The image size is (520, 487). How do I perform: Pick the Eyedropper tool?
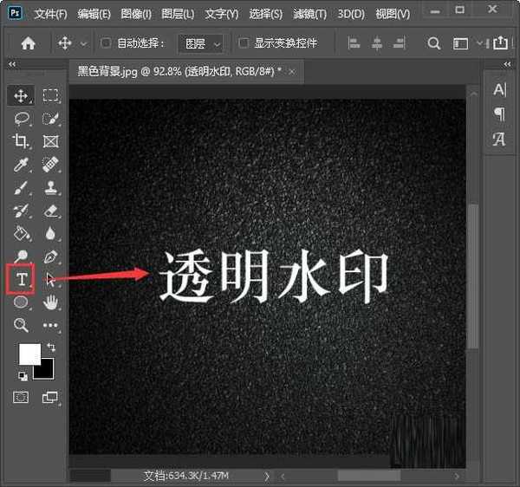[x=21, y=165]
